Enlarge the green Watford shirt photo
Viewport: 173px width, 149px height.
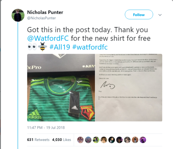pyautogui.click(x=61, y=88)
